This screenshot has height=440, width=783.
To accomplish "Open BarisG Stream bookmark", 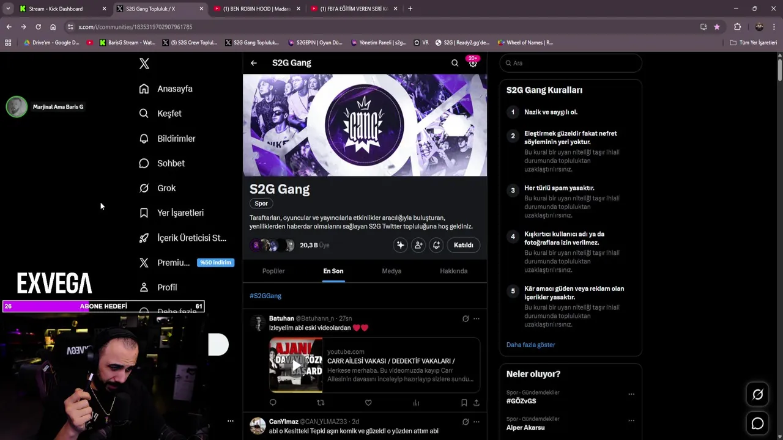I will pyautogui.click(x=127, y=43).
